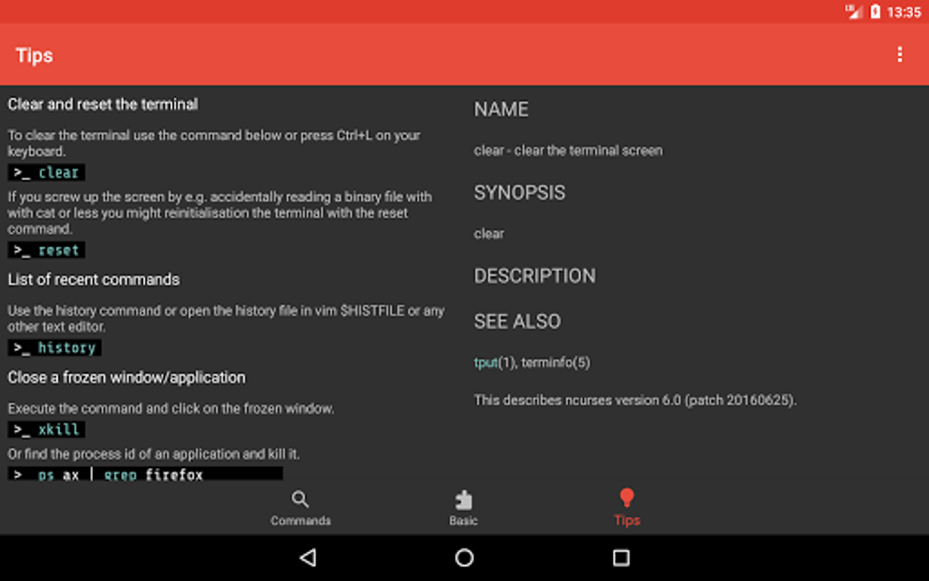929x581 pixels.
Task: Tap the history command snippet
Action: click(x=53, y=347)
